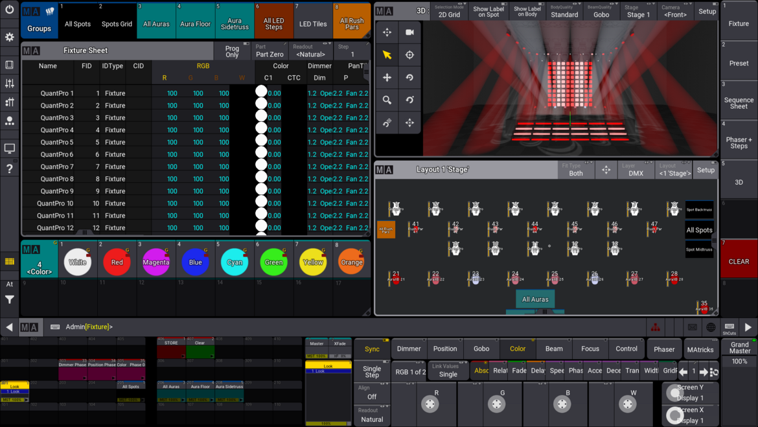Open the on-screen keyboard icon beside Admin command line
The image size is (758, 427).
tap(55, 327)
